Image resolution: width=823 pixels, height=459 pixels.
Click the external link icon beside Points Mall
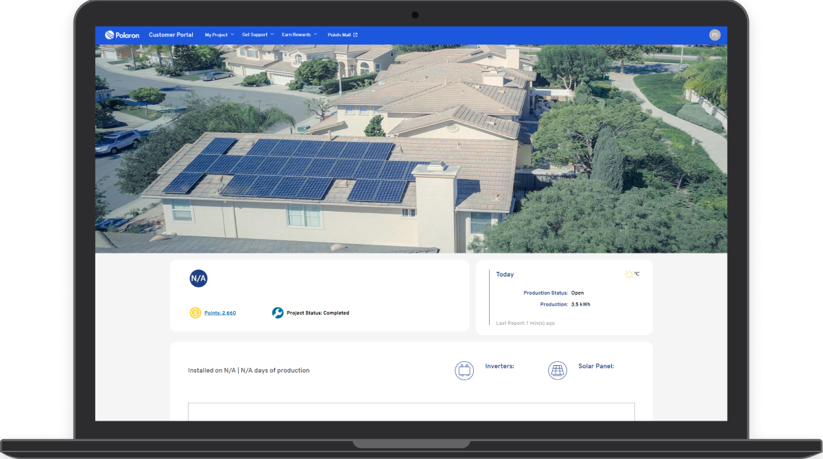[355, 35]
